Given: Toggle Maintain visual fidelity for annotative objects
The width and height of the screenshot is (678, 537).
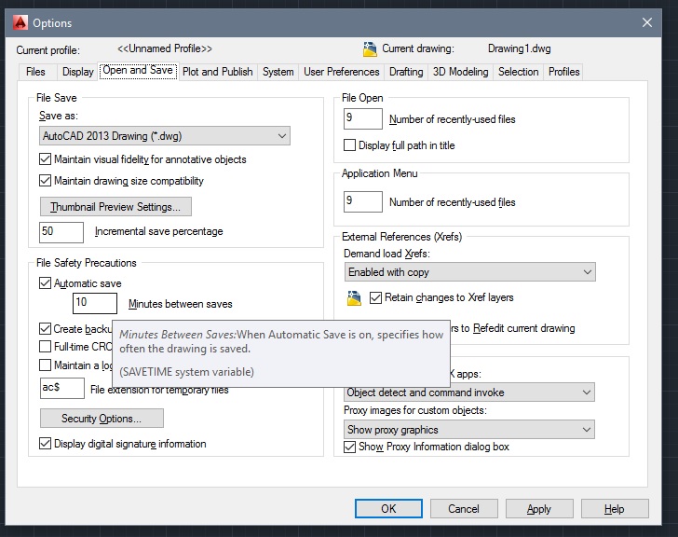Looking at the screenshot, I should (46, 159).
